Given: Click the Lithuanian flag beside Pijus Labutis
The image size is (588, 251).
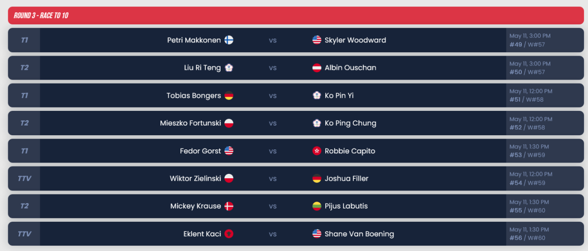Looking at the screenshot, I should click(x=317, y=206).
